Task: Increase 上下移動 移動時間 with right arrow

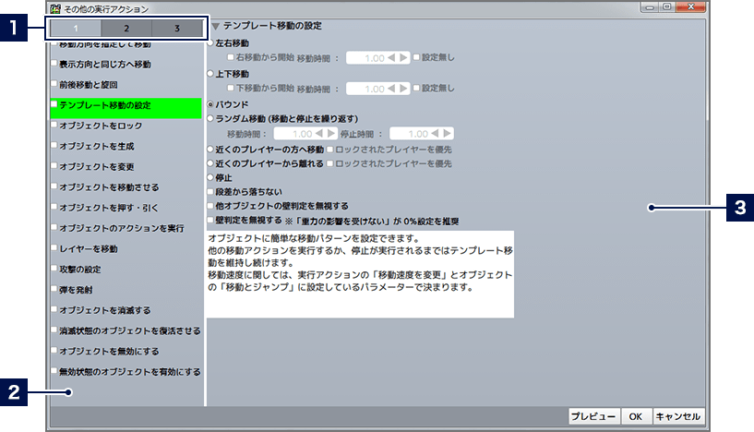Action: [403, 89]
